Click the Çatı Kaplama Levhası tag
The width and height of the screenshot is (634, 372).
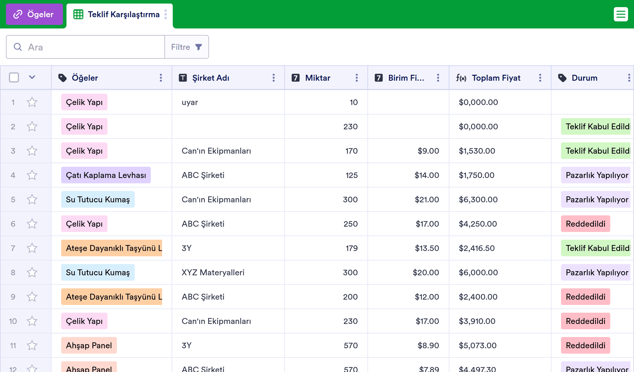coord(106,175)
